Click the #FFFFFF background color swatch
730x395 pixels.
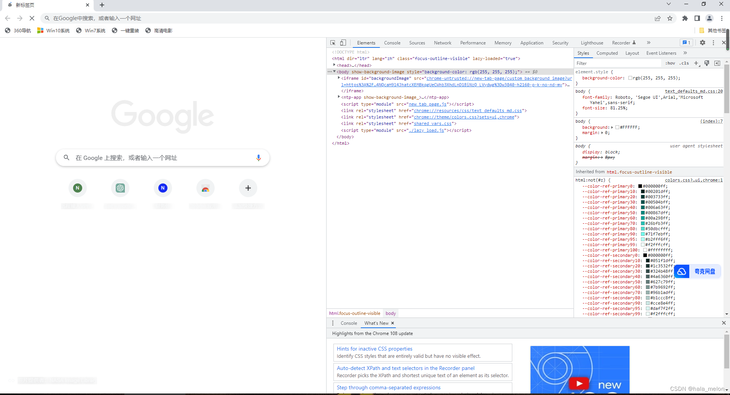click(617, 127)
